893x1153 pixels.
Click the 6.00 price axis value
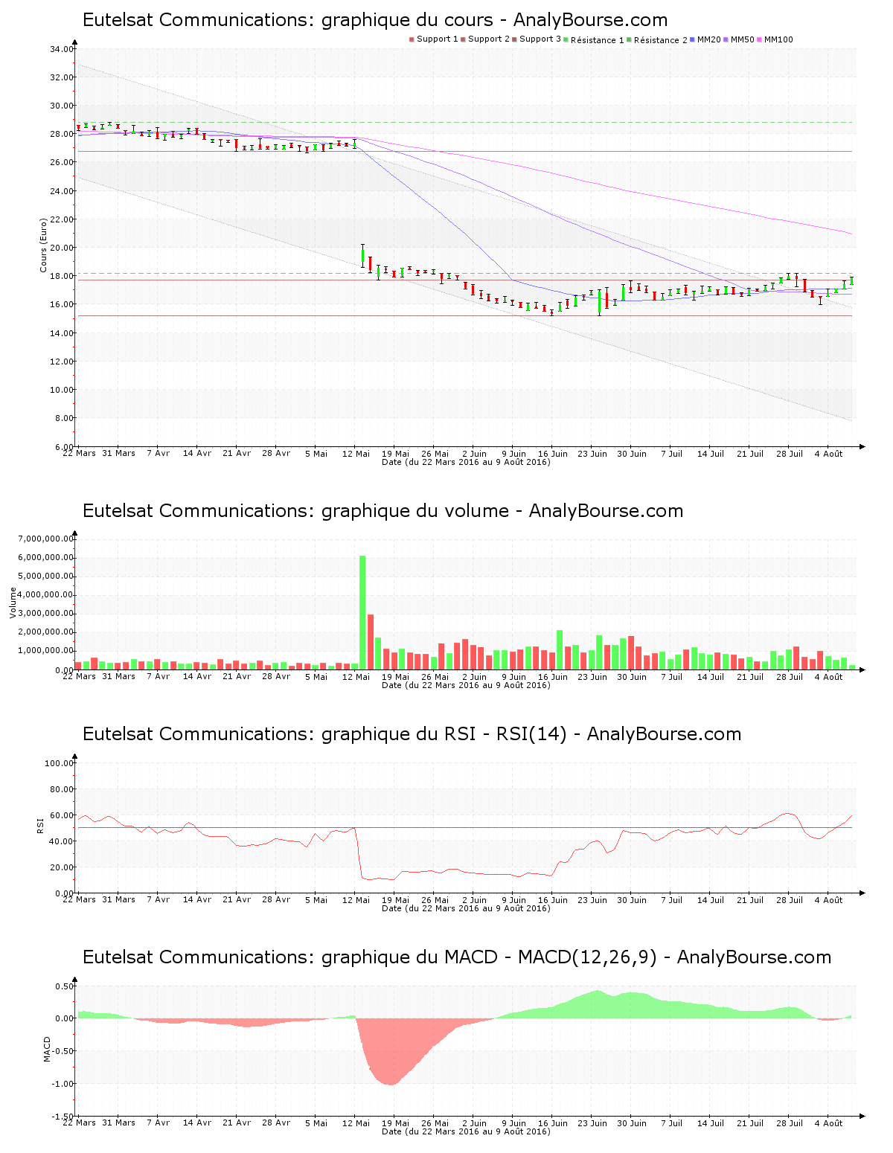[x=64, y=447]
